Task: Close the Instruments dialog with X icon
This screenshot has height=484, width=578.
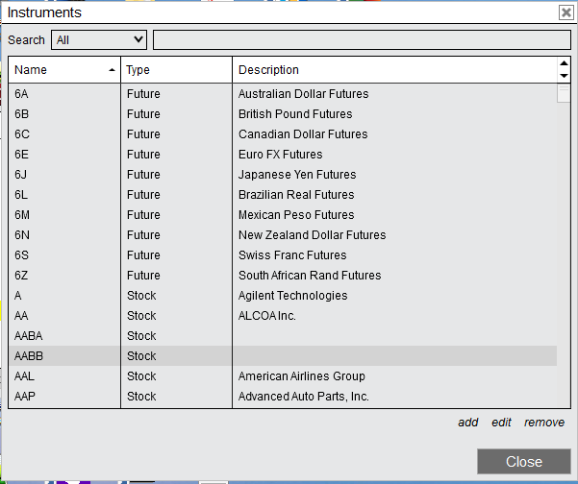Action: (565, 12)
